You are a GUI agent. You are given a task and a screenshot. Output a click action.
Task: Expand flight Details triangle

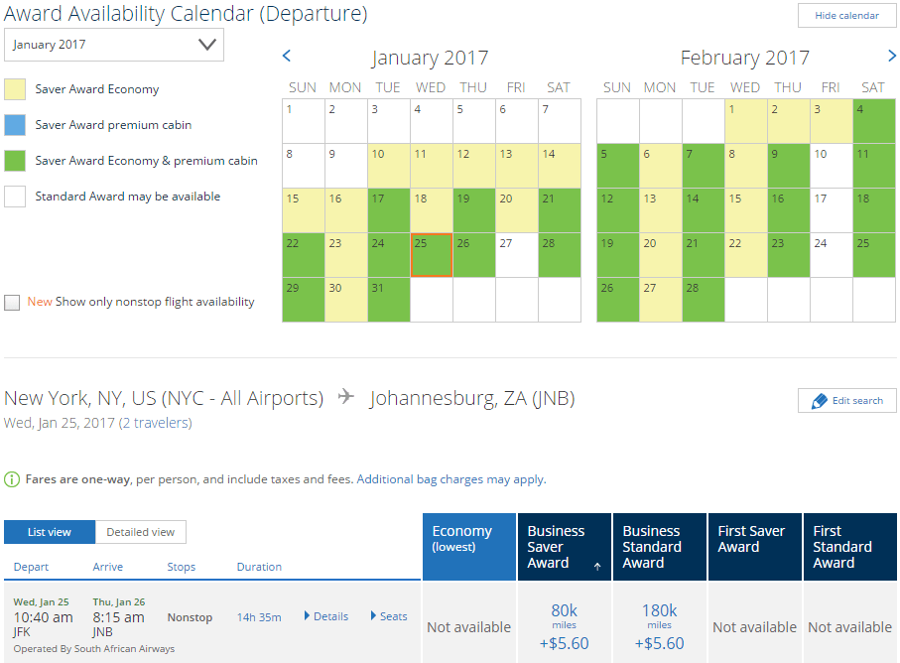pyautogui.click(x=307, y=616)
